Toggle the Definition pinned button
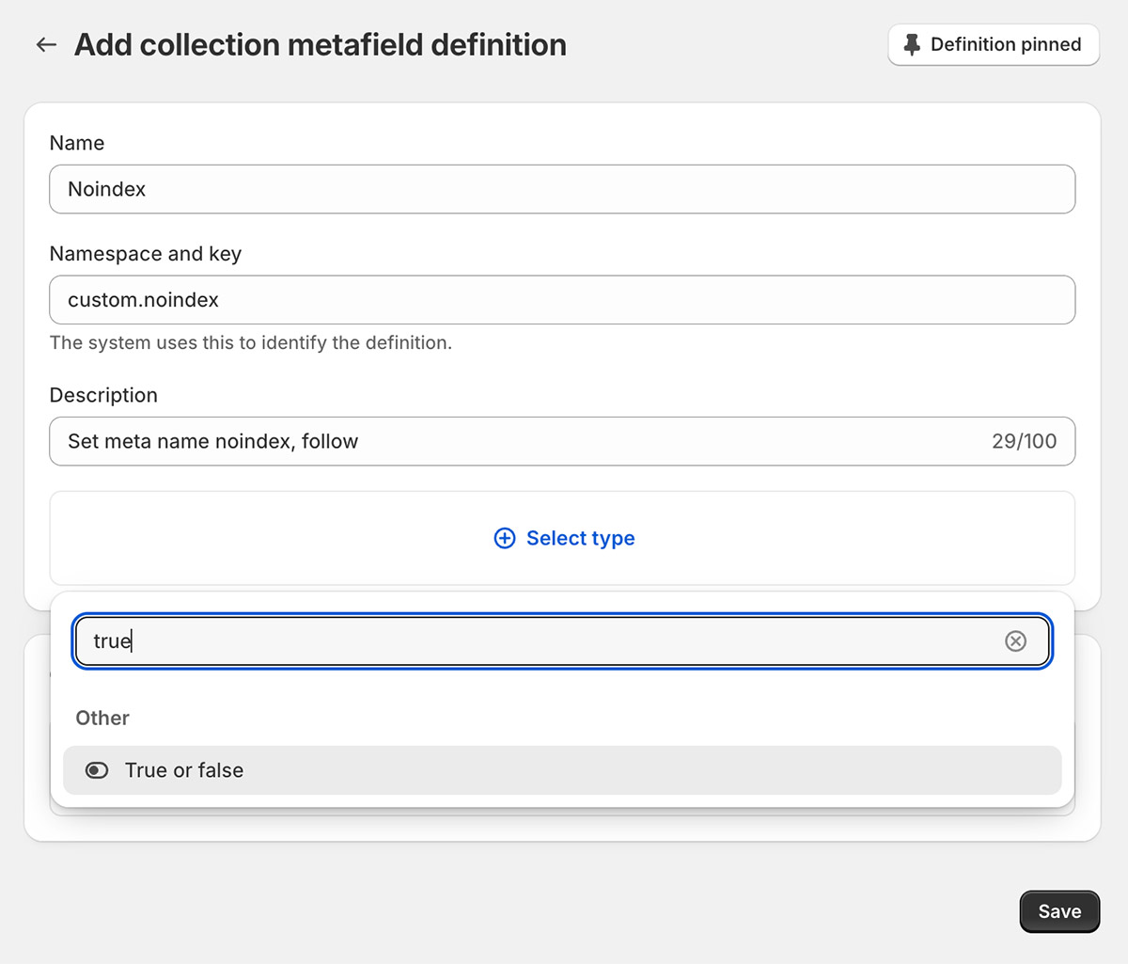Screen dimensions: 1128x964 click(x=994, y=45)
